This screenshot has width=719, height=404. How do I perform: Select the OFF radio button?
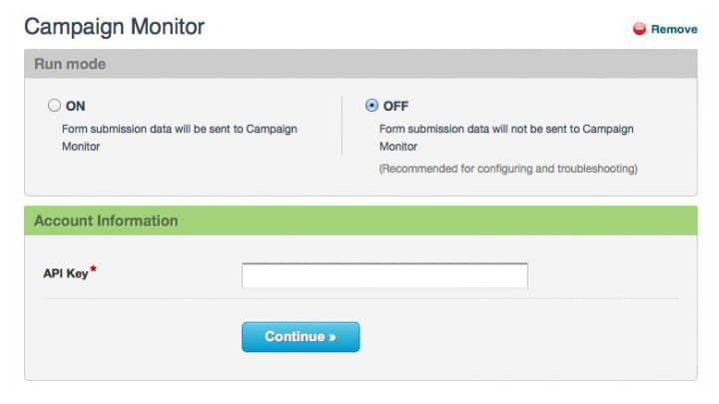pos(371,106)
